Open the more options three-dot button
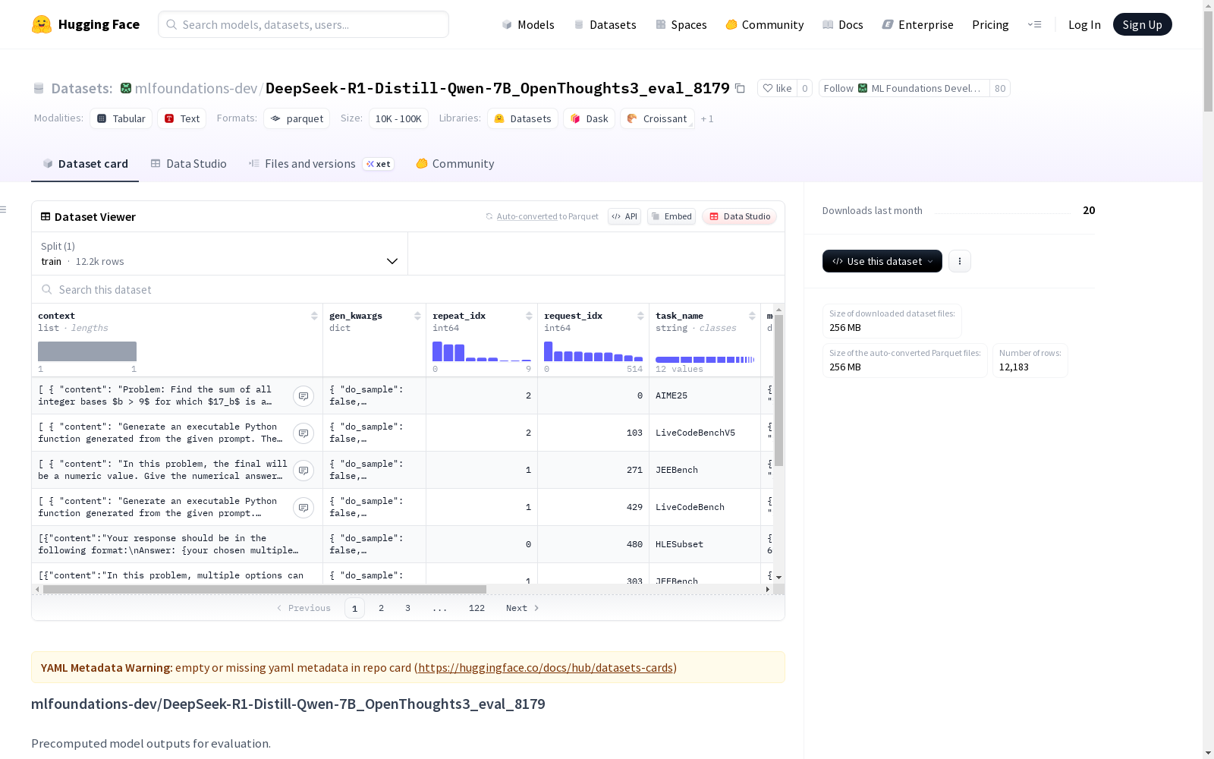The width and height of the screenshot is (1214, 759). click(x=960, y=261)
